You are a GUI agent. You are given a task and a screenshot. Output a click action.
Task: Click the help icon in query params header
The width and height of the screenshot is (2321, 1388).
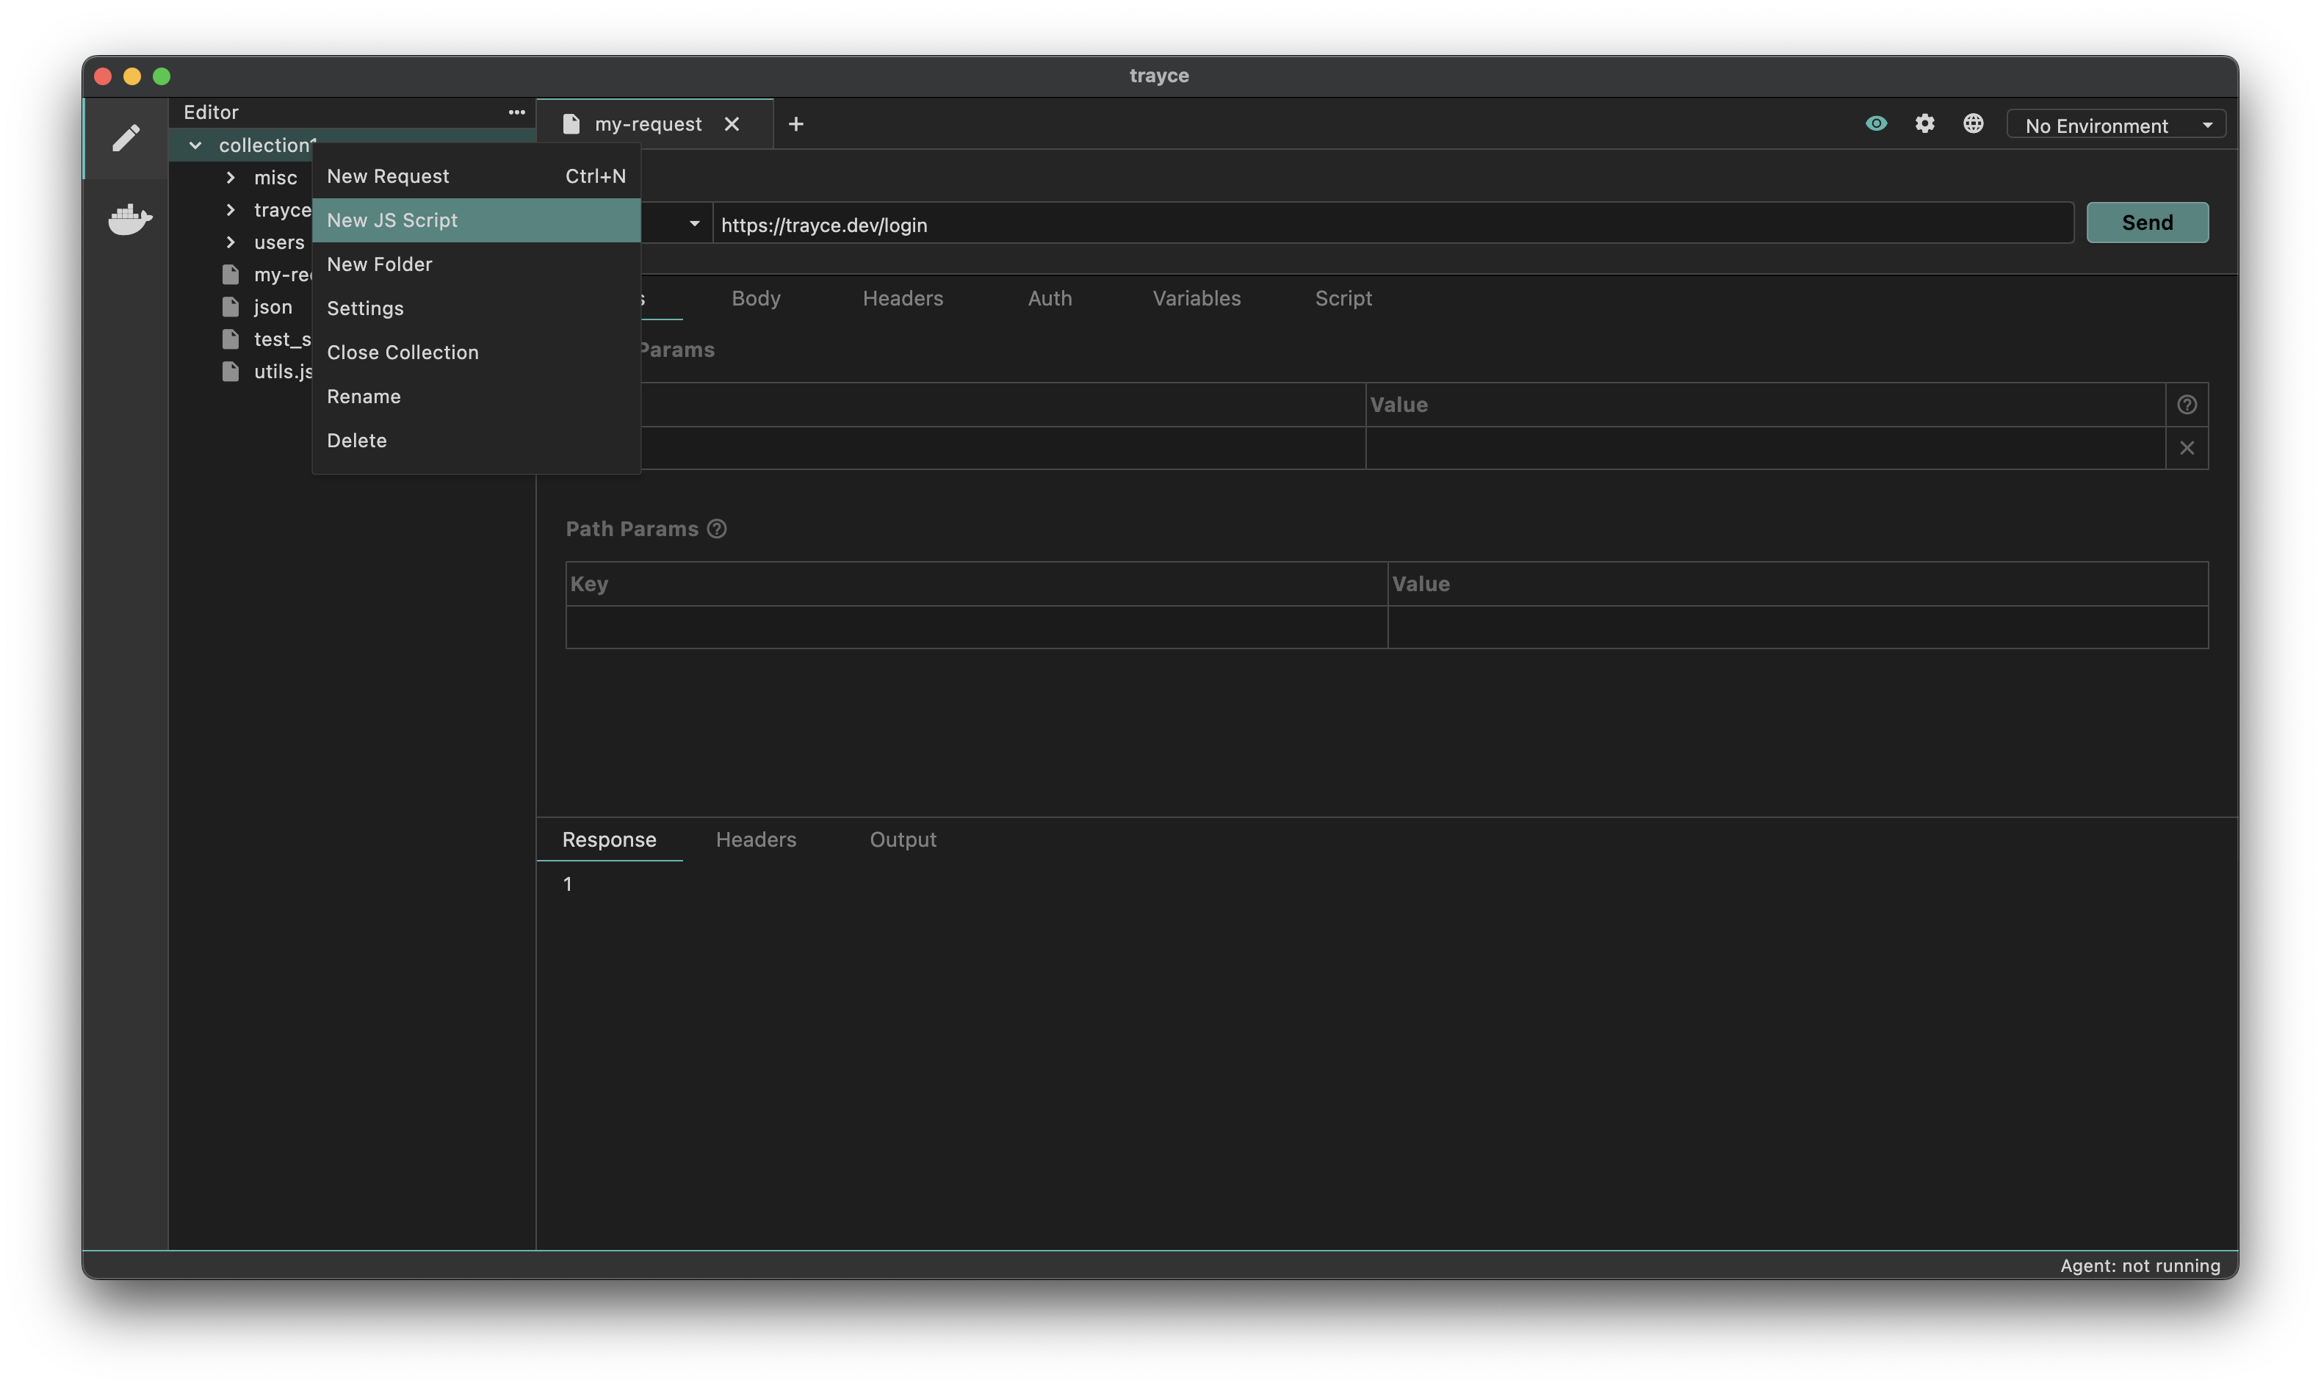pyautogui.click(x=2187, y=405)
